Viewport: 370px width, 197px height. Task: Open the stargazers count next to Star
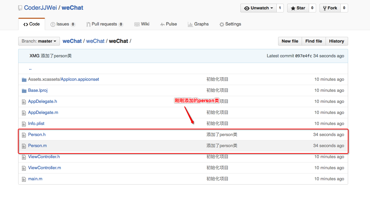point(312,8)
